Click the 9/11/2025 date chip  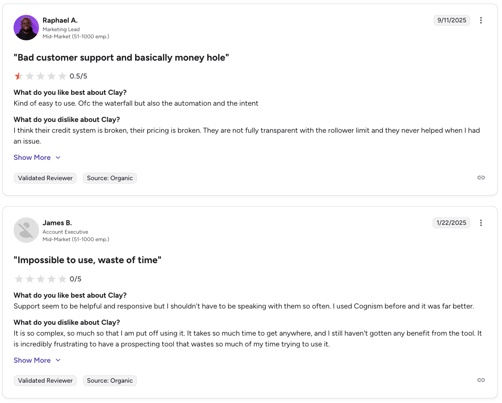point(452,20)
